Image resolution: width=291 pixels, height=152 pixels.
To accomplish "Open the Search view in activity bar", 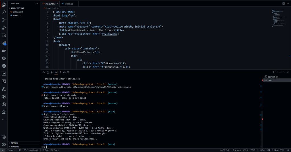I will click(4, 13).
